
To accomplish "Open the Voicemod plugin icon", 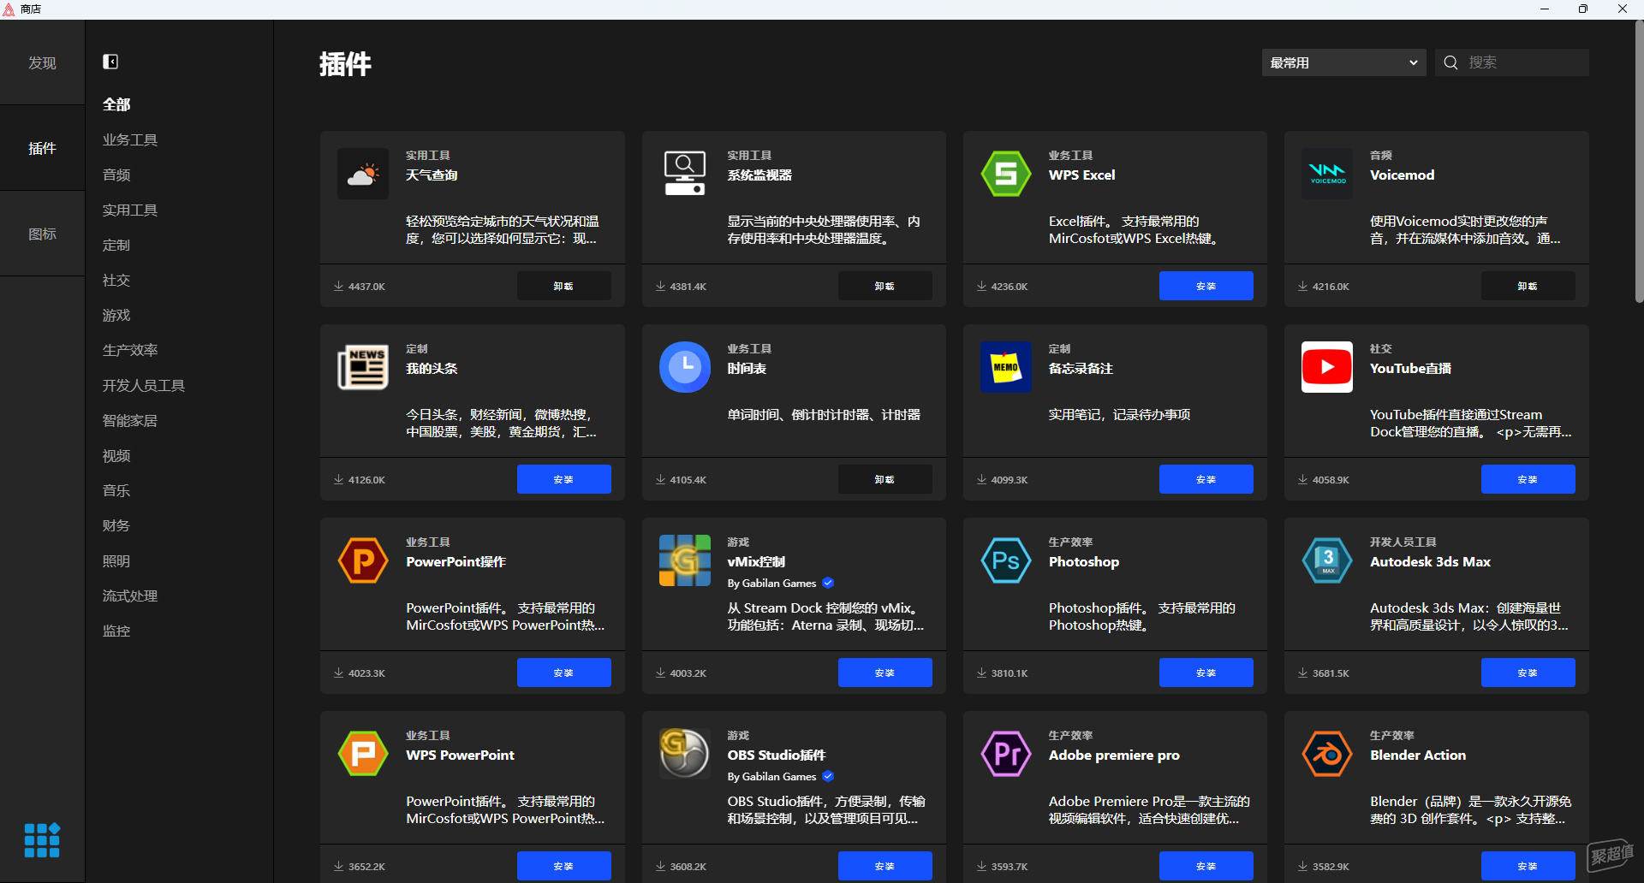I will pyautogui.click(x=1327, y=174).
